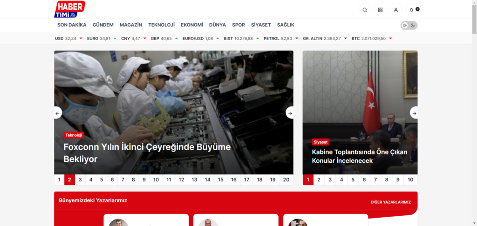Open SPOR menu
This screenshot has width=477, height=226.
pos(238,25)
